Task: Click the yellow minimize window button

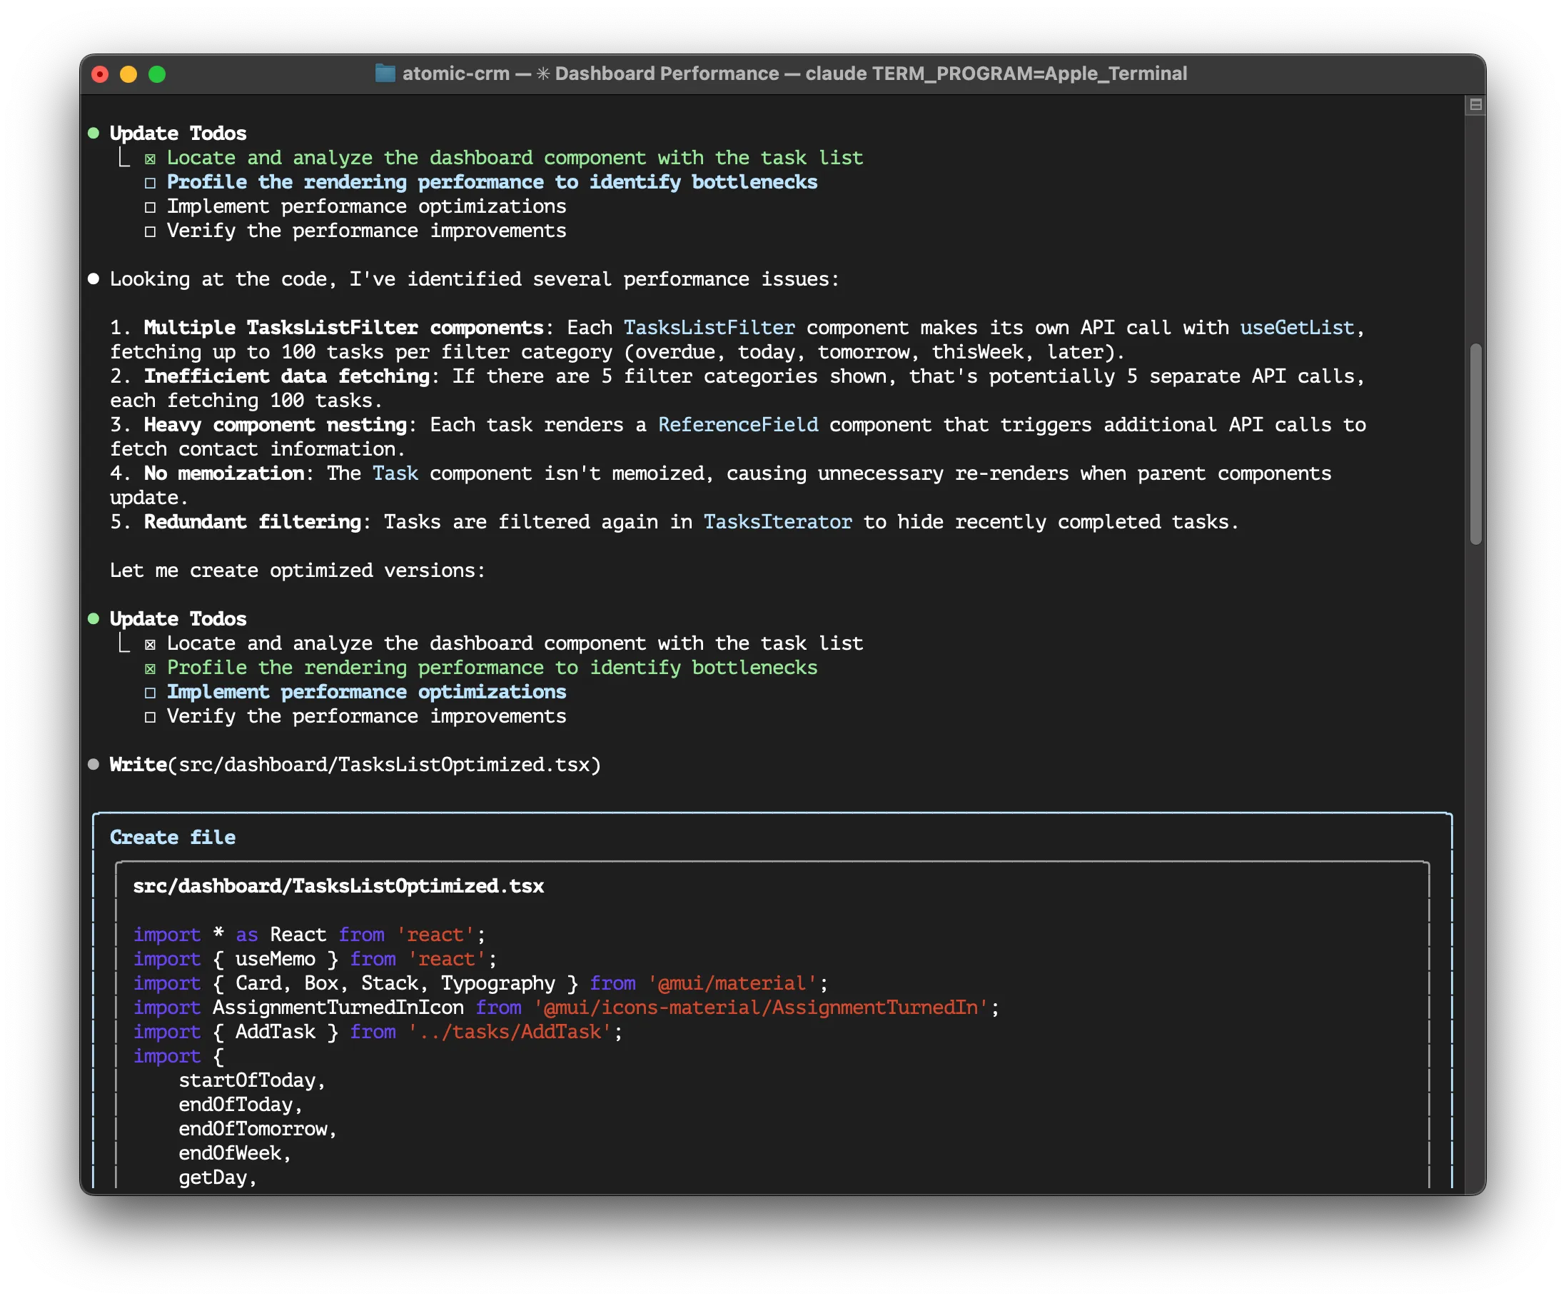Action: 128,74
